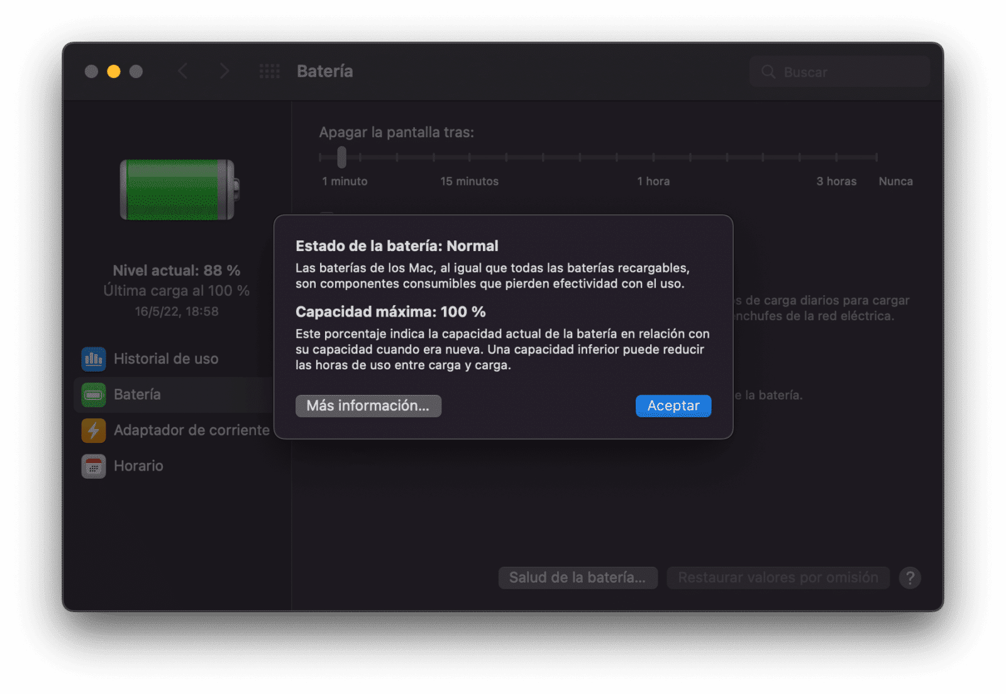Click the back navigation arrow

[x=183, y=71]
